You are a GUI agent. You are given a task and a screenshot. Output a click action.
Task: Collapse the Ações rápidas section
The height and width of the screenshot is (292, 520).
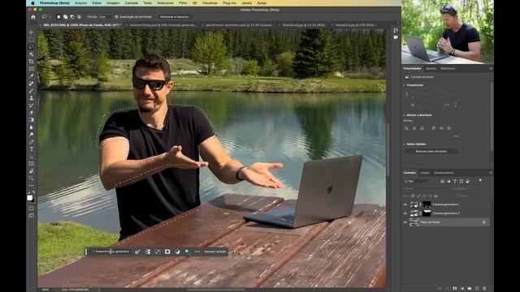pos(405,144)
